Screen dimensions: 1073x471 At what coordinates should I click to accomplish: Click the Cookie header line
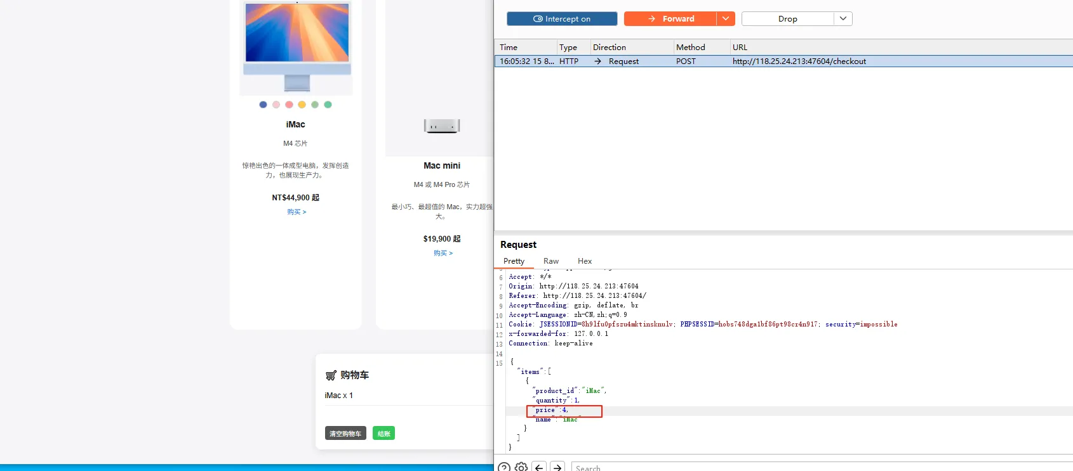point(703,325)
